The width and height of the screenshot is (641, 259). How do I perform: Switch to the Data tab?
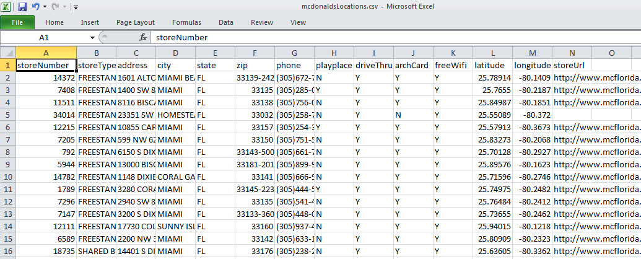point(225,22)
